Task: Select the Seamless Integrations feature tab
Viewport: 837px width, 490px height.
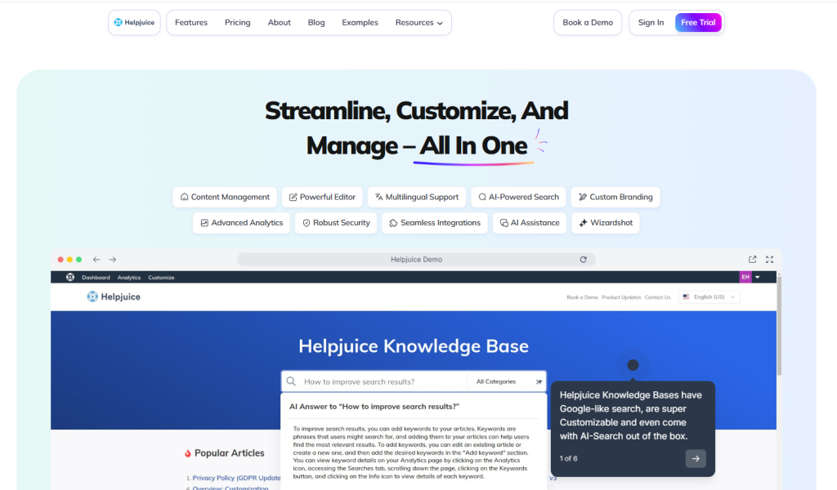Action: (435, 223)
